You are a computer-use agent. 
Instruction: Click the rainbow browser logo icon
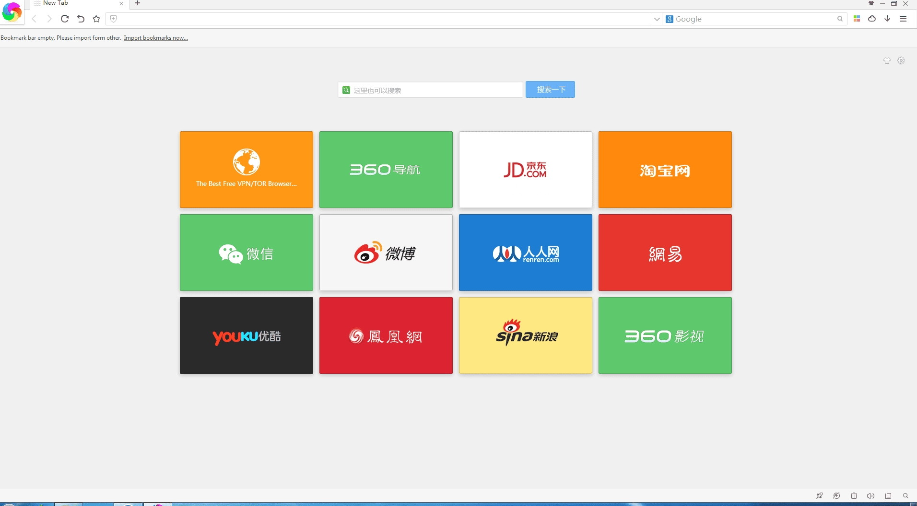[x=12, y=12]
